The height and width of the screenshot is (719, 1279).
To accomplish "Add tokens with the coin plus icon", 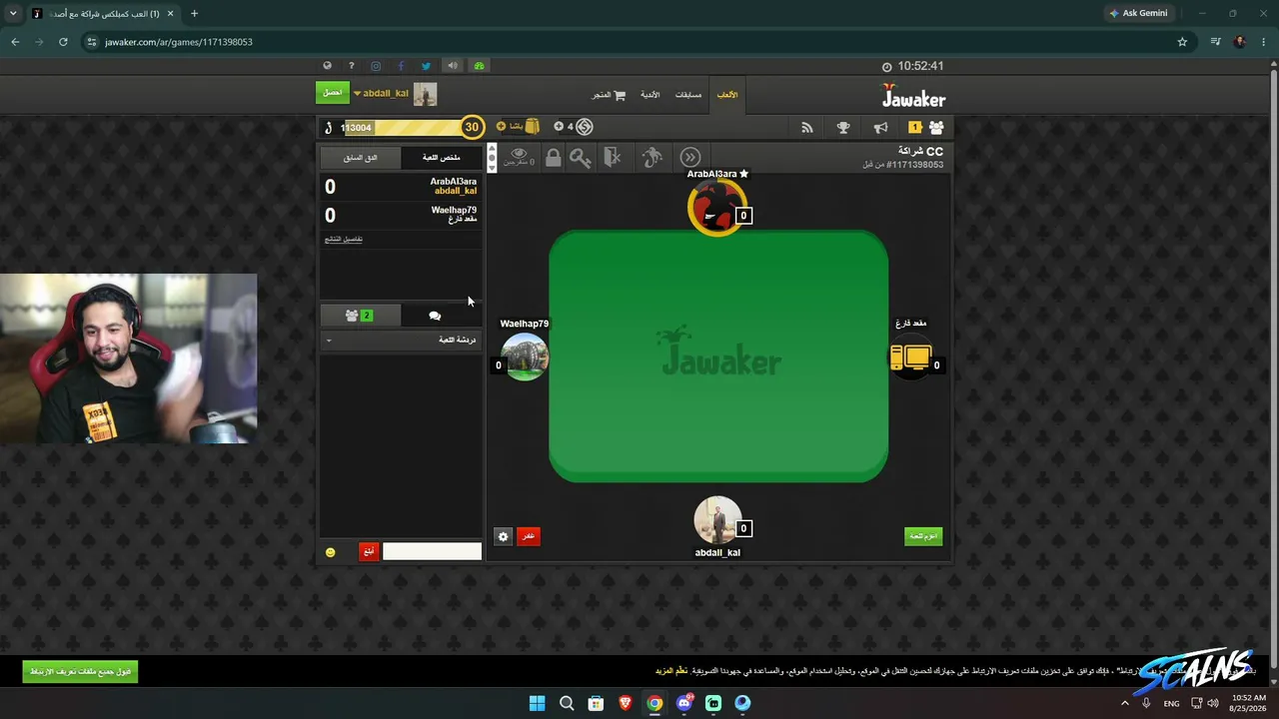I will [x=559, y=127].
